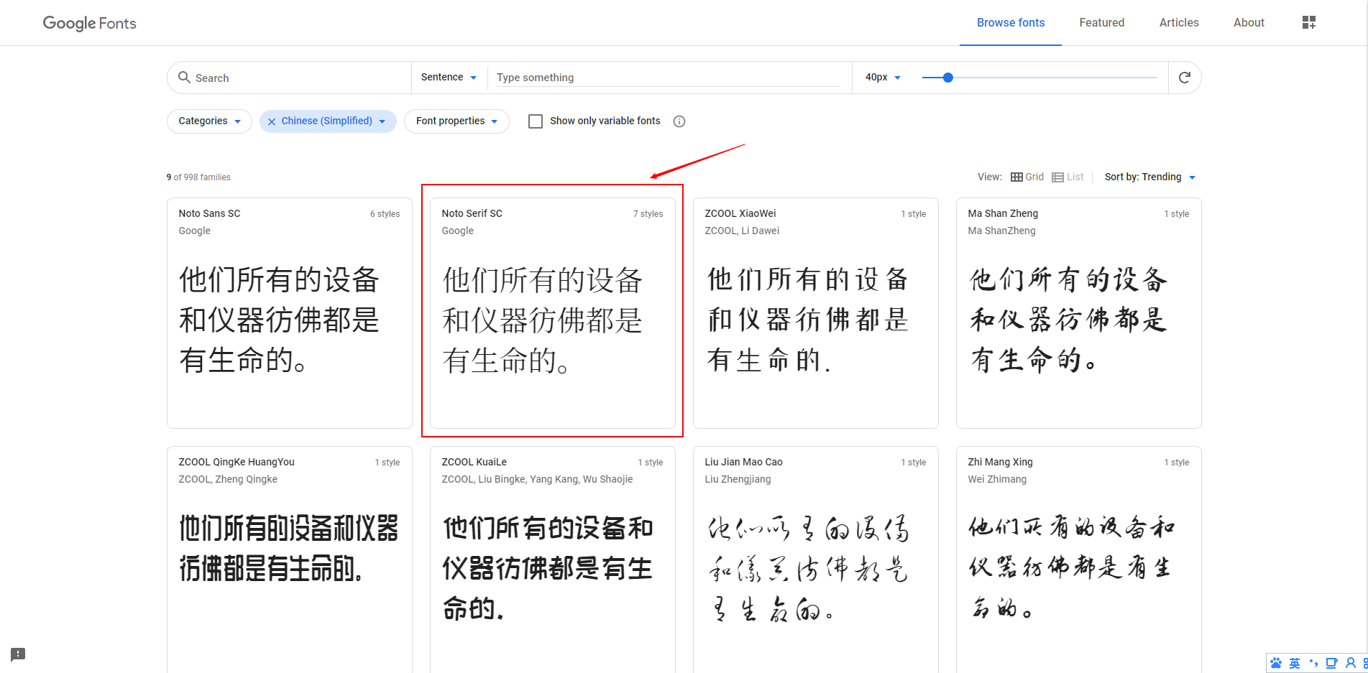Open the ZCOOL KuaiLe font card

point(553,560)
